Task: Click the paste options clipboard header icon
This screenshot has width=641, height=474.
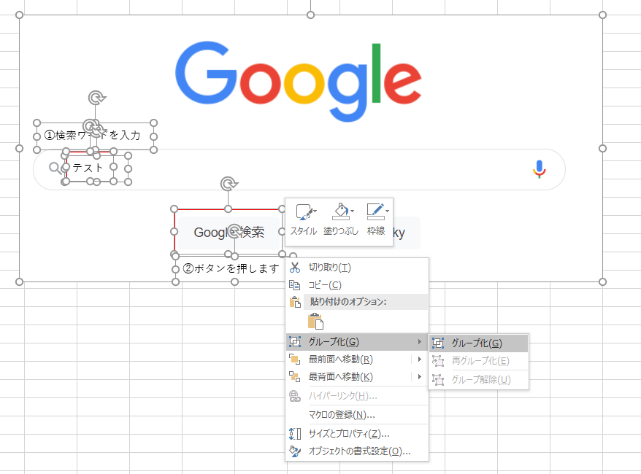Action: (295, 302)
